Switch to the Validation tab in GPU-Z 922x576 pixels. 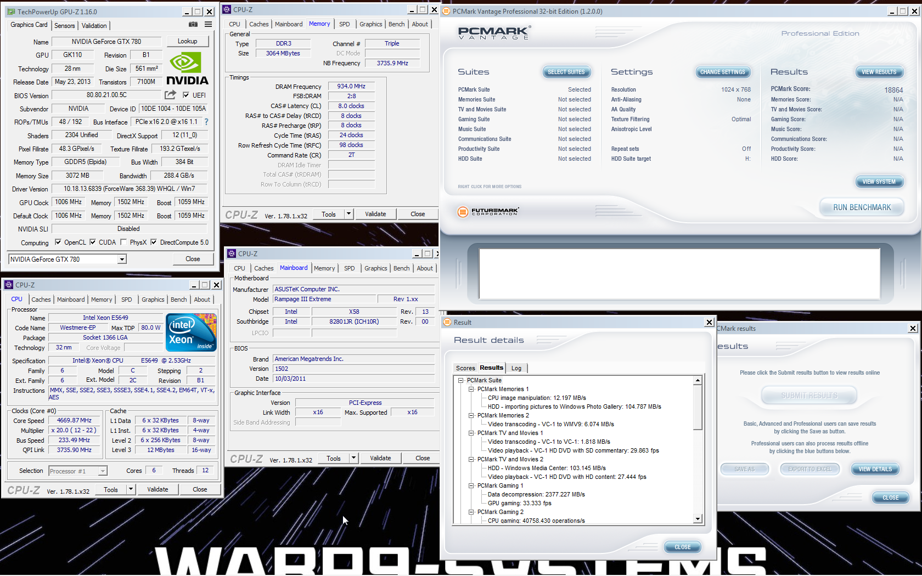pyautogui.click(x=94, y=26)
